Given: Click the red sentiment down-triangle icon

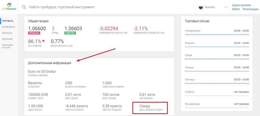Looking at the screenshot, I should [x=43, y=41].
